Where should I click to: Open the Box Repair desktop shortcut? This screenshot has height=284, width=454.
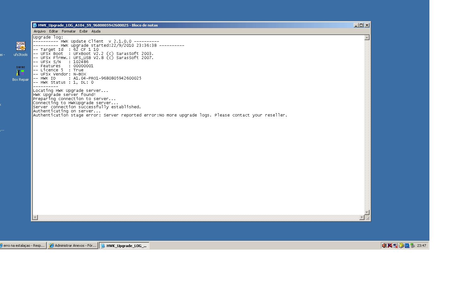coord(20,74)
